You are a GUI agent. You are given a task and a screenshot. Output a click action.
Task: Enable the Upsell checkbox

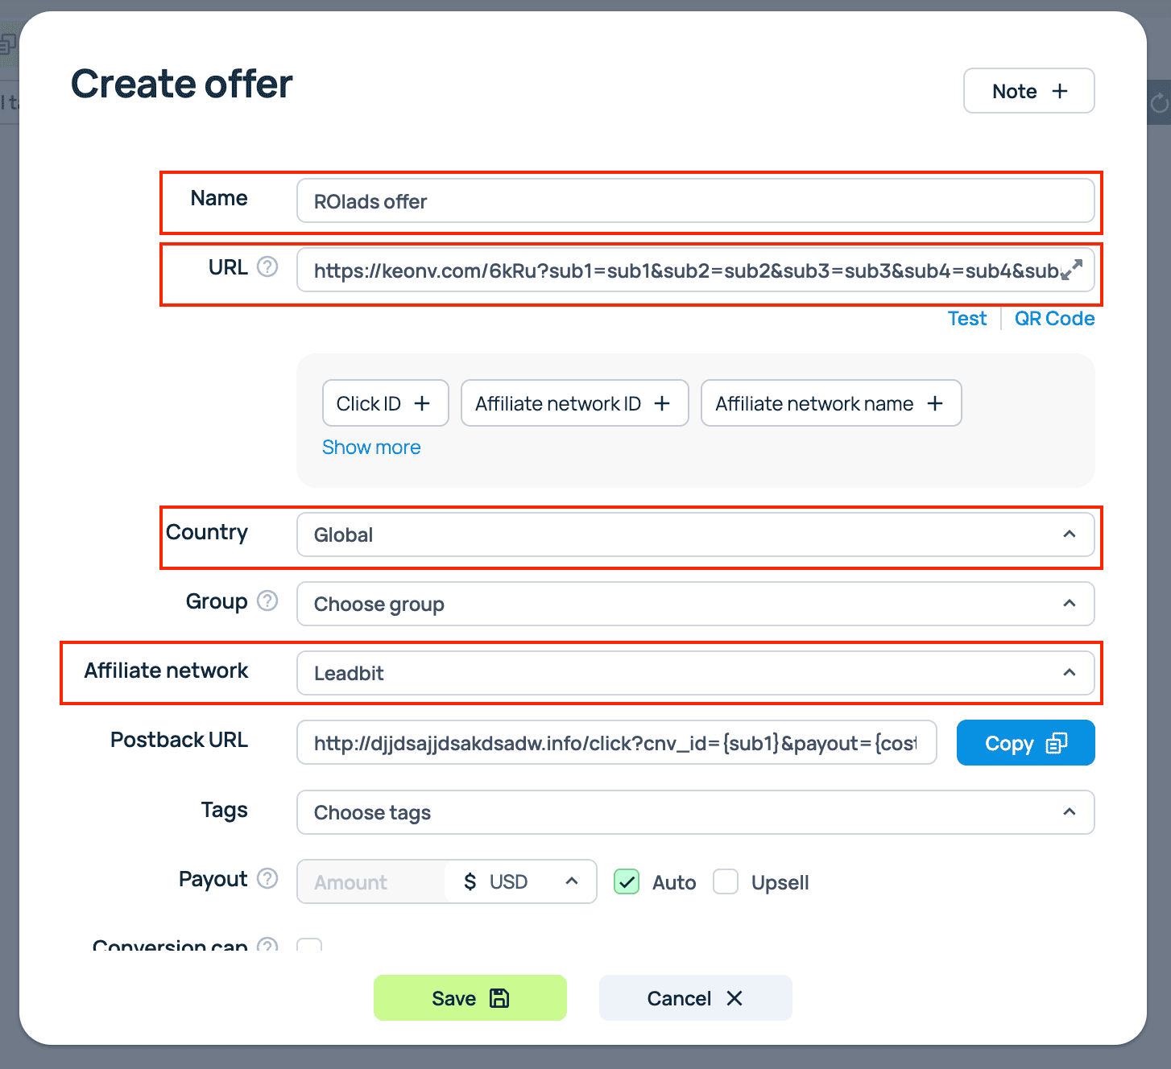coord(726,882)
